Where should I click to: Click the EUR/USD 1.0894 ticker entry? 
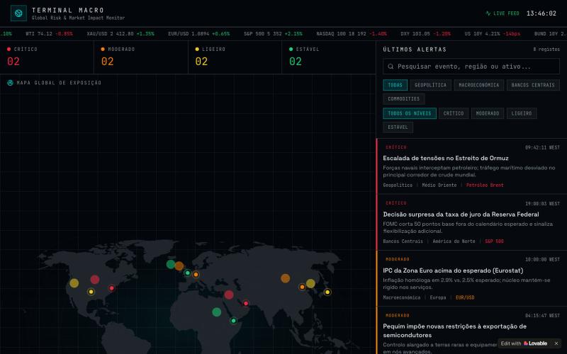pyautogui.click(x=199, y=33)
